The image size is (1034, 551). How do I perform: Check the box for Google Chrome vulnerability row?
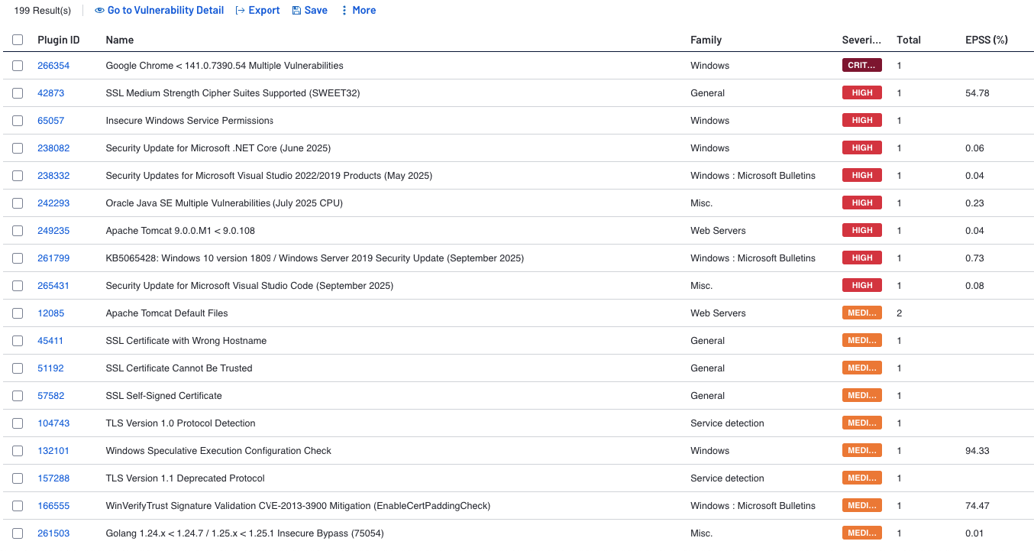pyautogui.click(x=18, y=66)
